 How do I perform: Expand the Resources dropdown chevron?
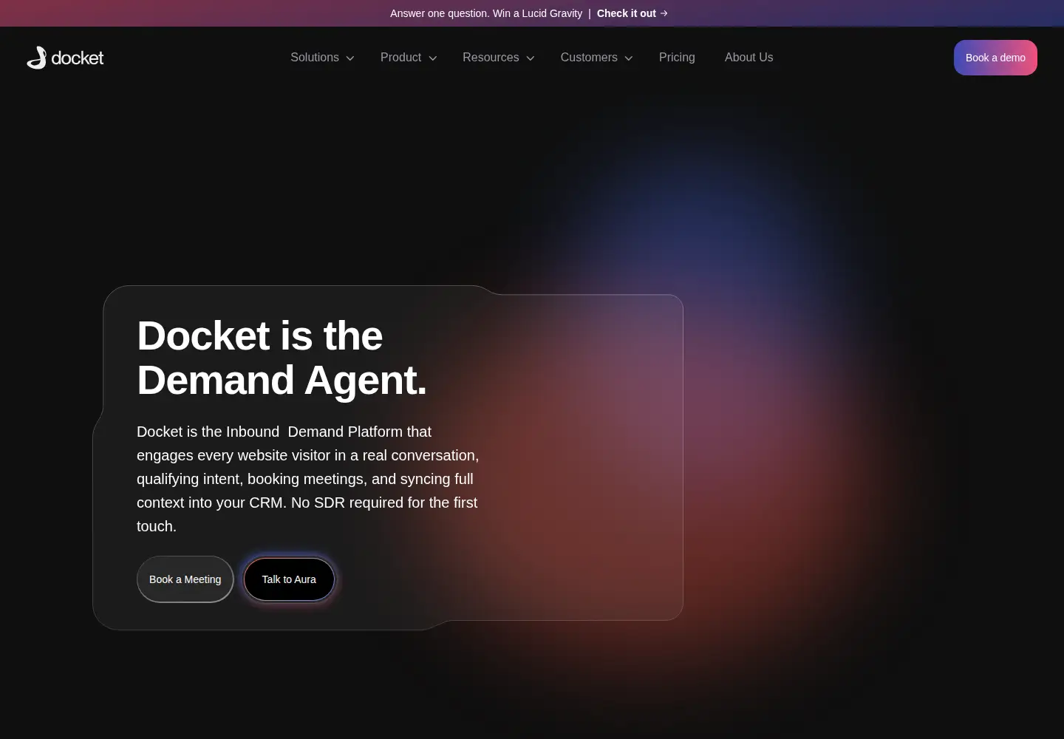(530, 58)
